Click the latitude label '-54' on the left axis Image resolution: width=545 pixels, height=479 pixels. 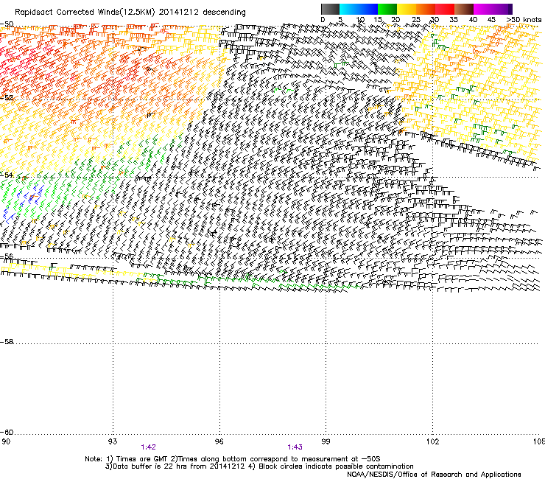coord(7,175)
